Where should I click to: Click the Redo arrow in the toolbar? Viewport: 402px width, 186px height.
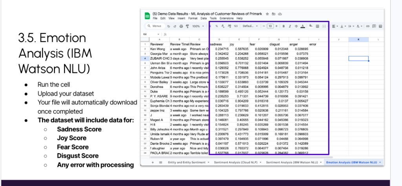[x=175, y=26]
